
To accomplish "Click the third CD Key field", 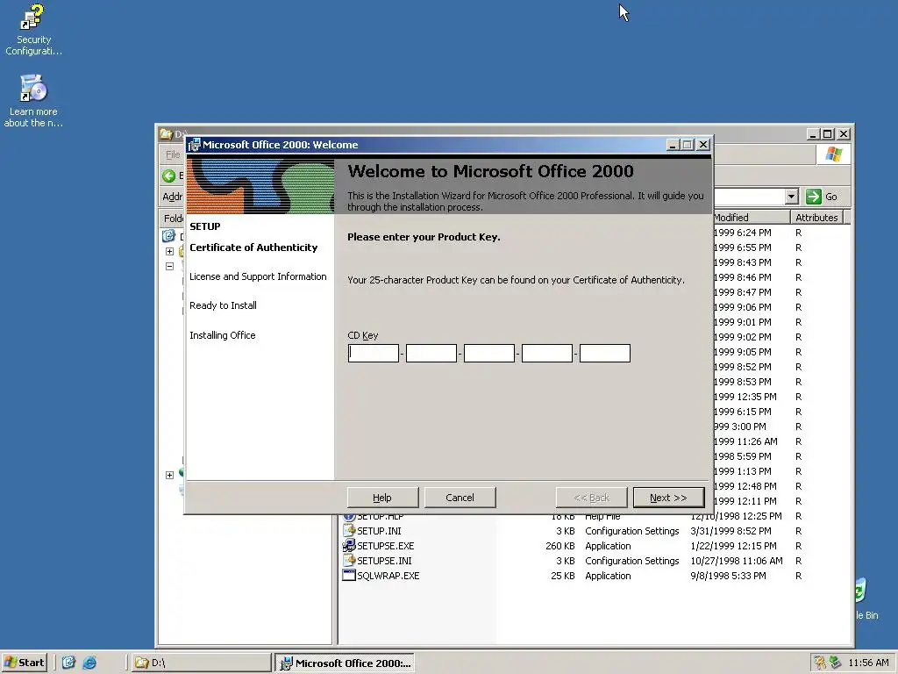I will pos(489,353).
